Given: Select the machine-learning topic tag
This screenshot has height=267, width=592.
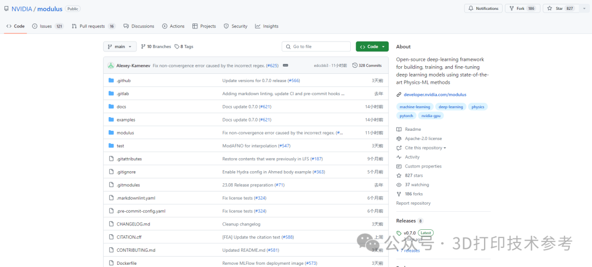Looking at the screenshot, I should [x=414, y=107].
